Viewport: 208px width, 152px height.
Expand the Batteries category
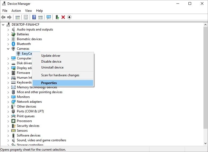pos(8,34)
